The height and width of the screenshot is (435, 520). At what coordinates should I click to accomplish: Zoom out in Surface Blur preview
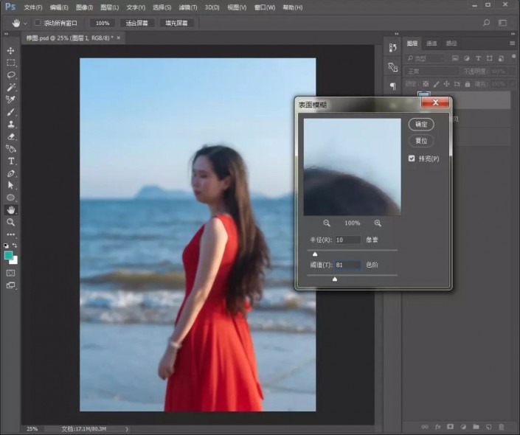click(327, 223)
